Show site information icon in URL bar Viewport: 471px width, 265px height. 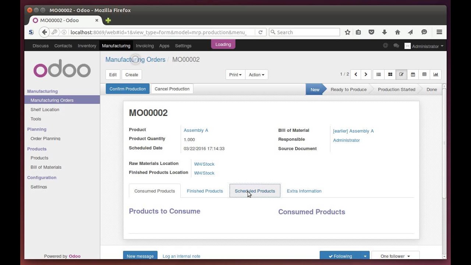(x=64, y=32)
